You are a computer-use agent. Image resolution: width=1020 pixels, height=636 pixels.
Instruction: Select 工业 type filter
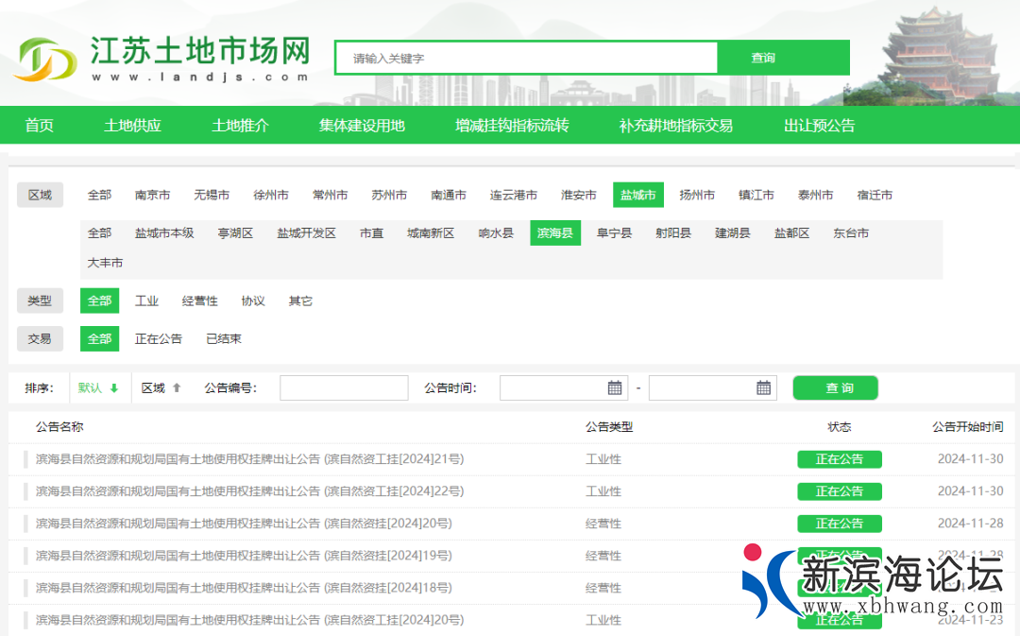(x=146, y=301)
